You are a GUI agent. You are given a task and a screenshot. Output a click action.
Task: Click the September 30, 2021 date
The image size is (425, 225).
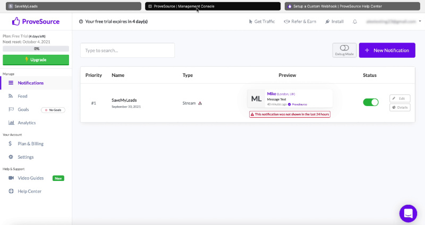pyautogui.click(x=126, y=107)
